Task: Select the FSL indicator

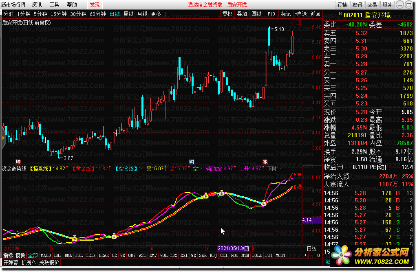Action: [79, 255]
